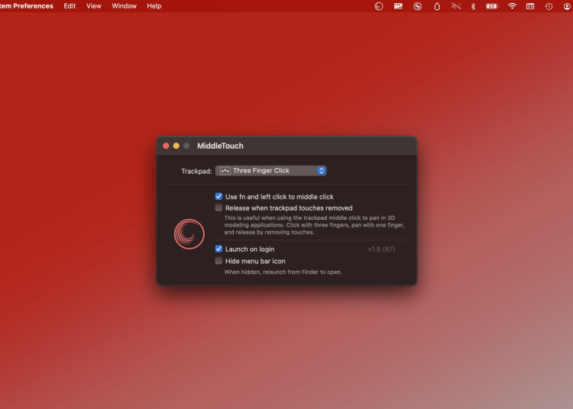Click the water droplet menu bar icon

click(x=437, y=6)
